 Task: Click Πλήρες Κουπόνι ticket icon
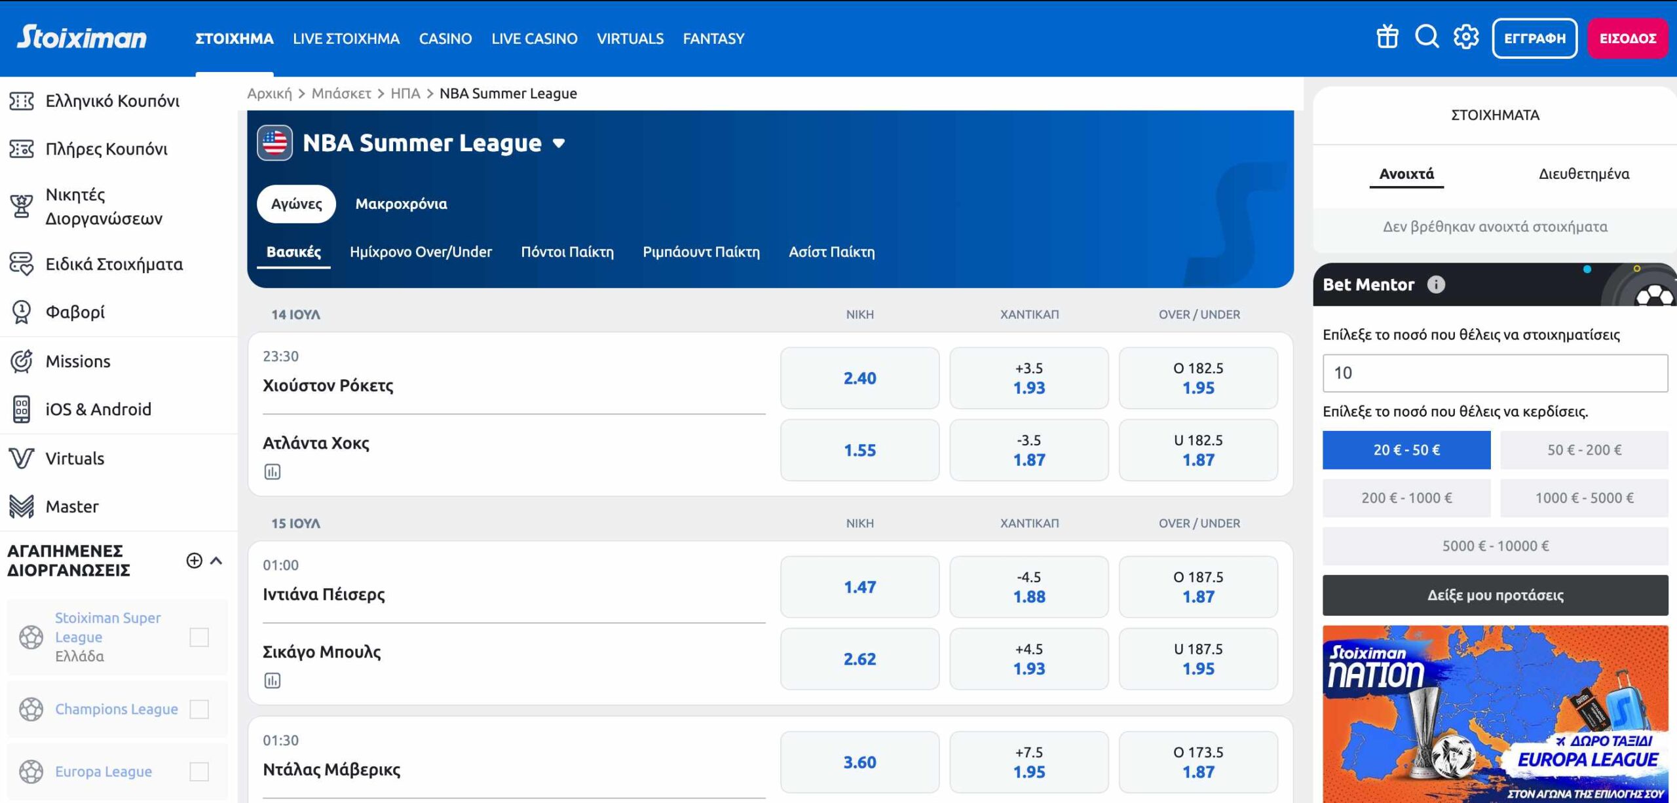(x=22, y=149)
